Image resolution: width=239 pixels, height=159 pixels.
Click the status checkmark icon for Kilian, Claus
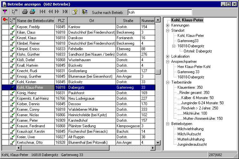point(13,32)
